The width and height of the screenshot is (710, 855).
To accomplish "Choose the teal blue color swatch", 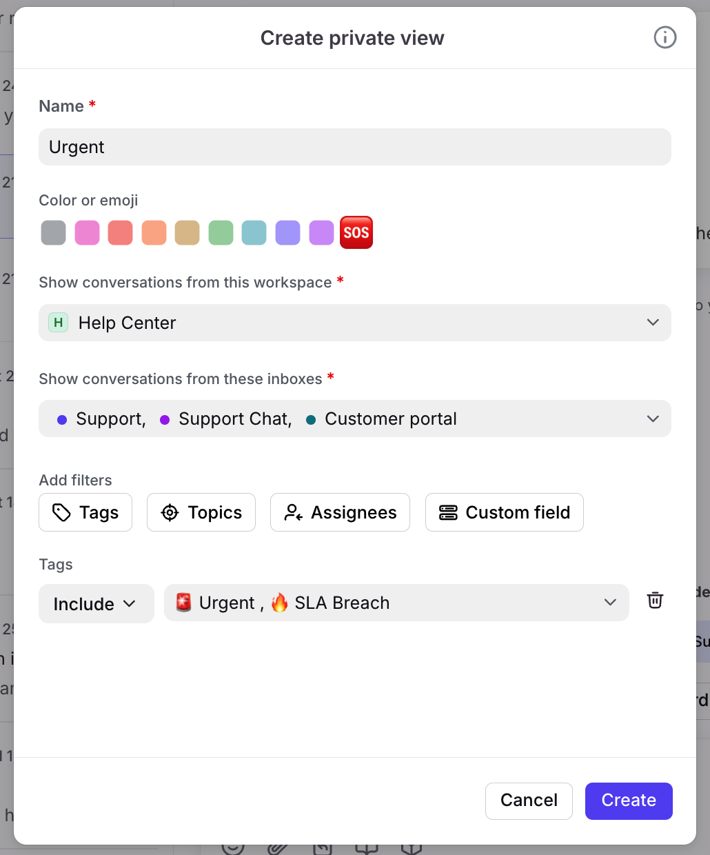I will (x=254, y=233).
